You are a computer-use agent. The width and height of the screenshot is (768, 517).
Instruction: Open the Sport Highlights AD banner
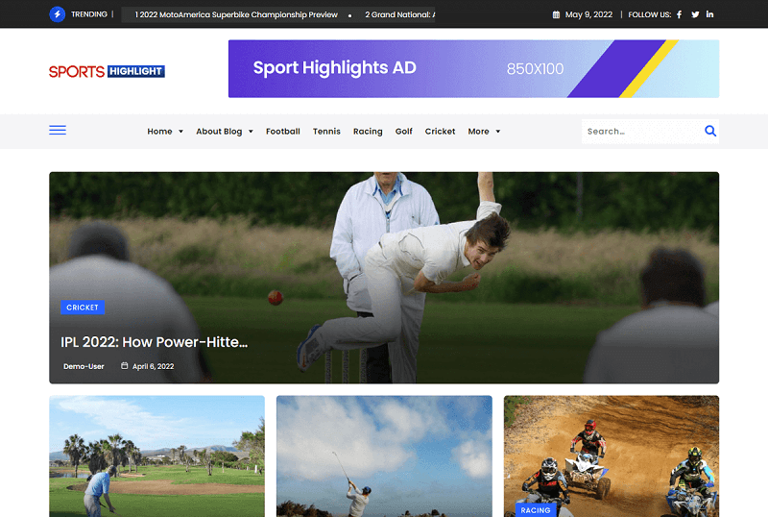click(x=473, y=68)
